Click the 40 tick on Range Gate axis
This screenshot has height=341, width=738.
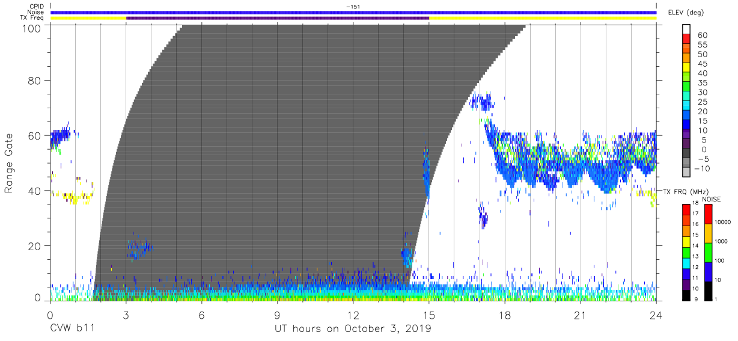pyautogui.click(x=36, y=191)
